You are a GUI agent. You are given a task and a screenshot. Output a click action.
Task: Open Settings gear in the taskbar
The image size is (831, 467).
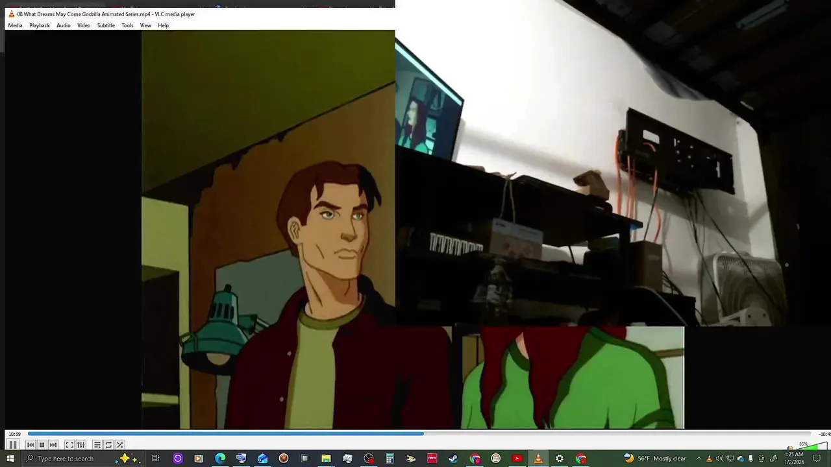(x=560, y=459)
